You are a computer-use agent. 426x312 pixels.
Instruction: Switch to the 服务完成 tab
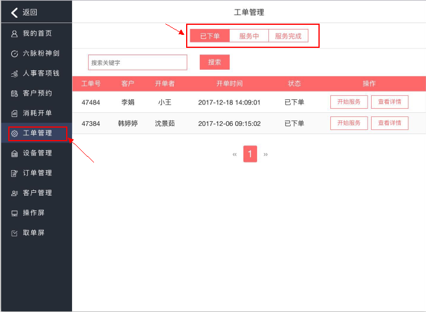[x=288, y=36]
